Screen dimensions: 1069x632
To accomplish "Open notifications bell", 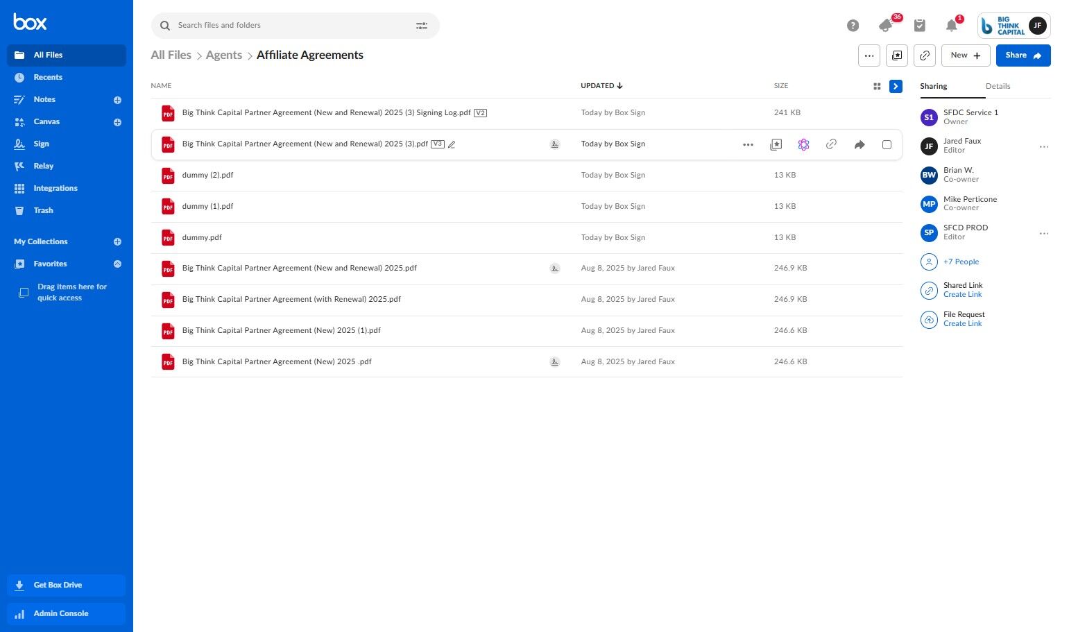I will (x=952, y=26).
